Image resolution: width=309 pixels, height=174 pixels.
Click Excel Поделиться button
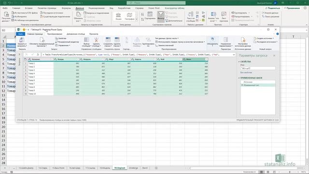tap(273, 8)
